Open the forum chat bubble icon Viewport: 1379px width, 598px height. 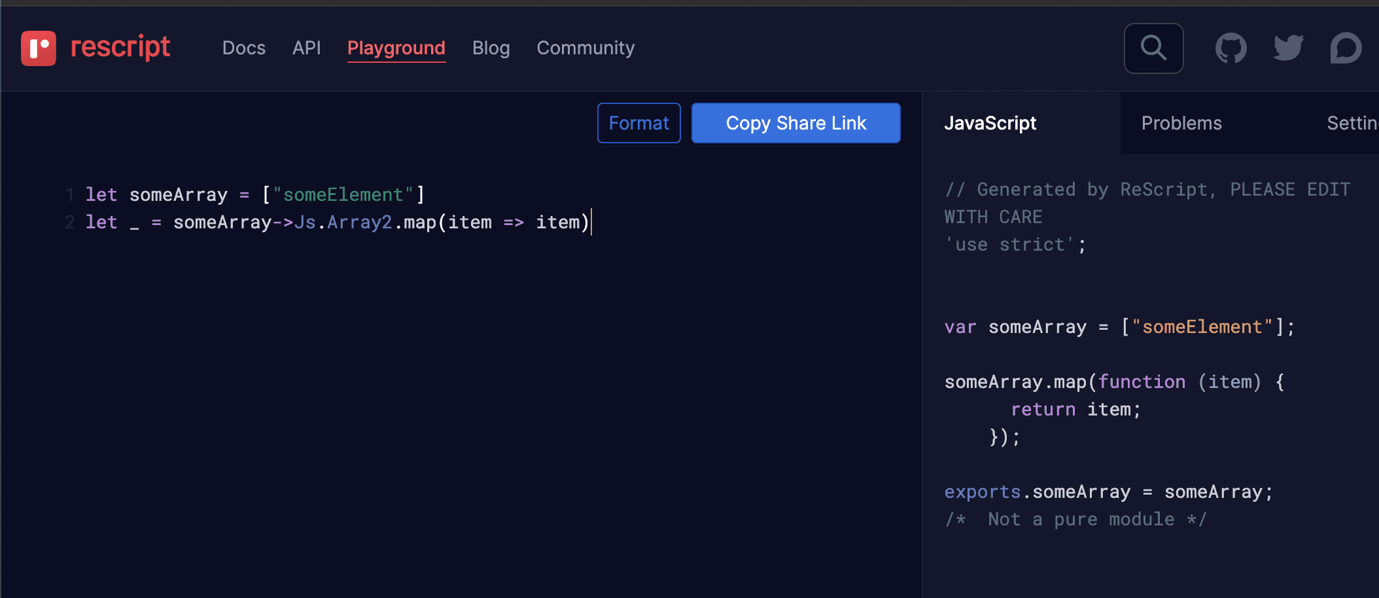point(1346,48)
